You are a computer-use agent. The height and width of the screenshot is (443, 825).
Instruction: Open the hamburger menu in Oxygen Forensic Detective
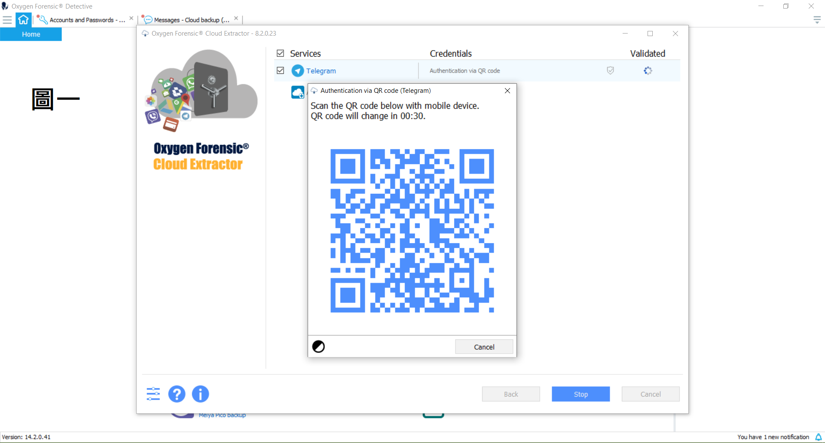pyautogui.click(x=7, y=20)
